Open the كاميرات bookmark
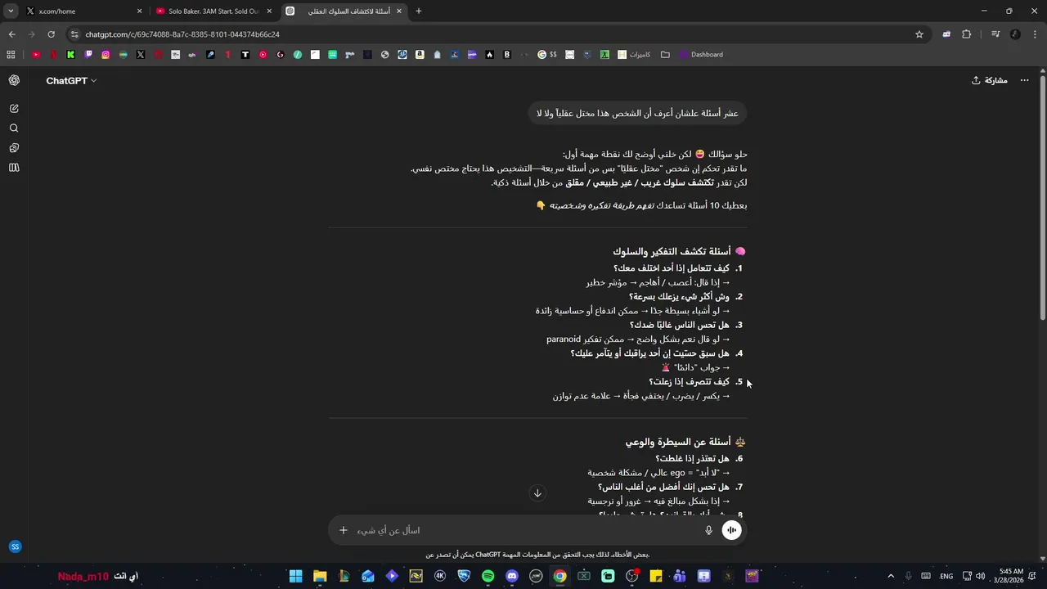The width and height of the screenshot is (1047, 589). pyautogui.click(x=634, y=55)
